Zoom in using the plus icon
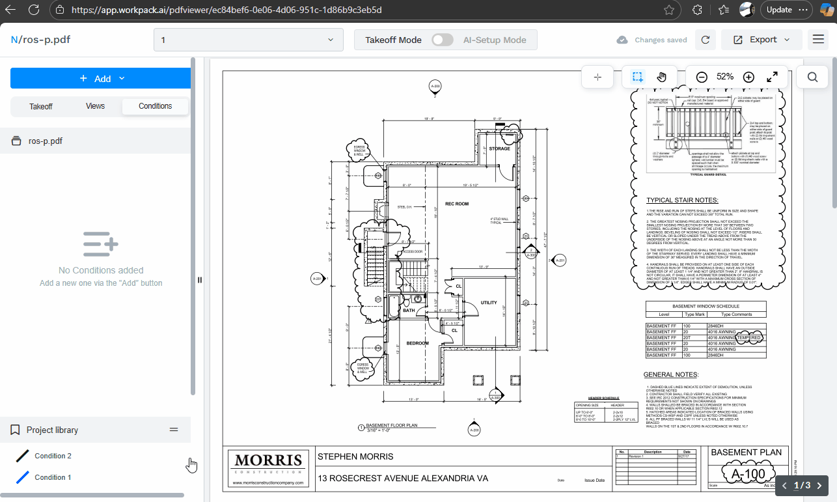This screenshot has width=837, height=502. [748, 77]
